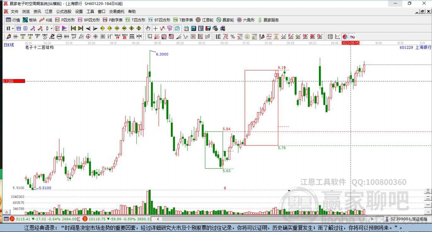
Task: Click the triangle ruler icon
Action: pyautogui.click(x=81, y=37)
